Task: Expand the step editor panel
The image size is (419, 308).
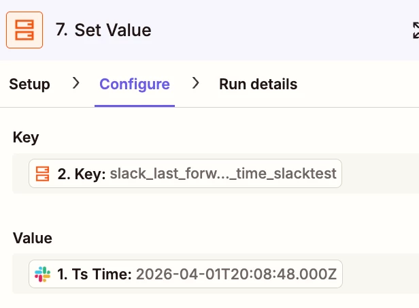Action: (415, 30)
